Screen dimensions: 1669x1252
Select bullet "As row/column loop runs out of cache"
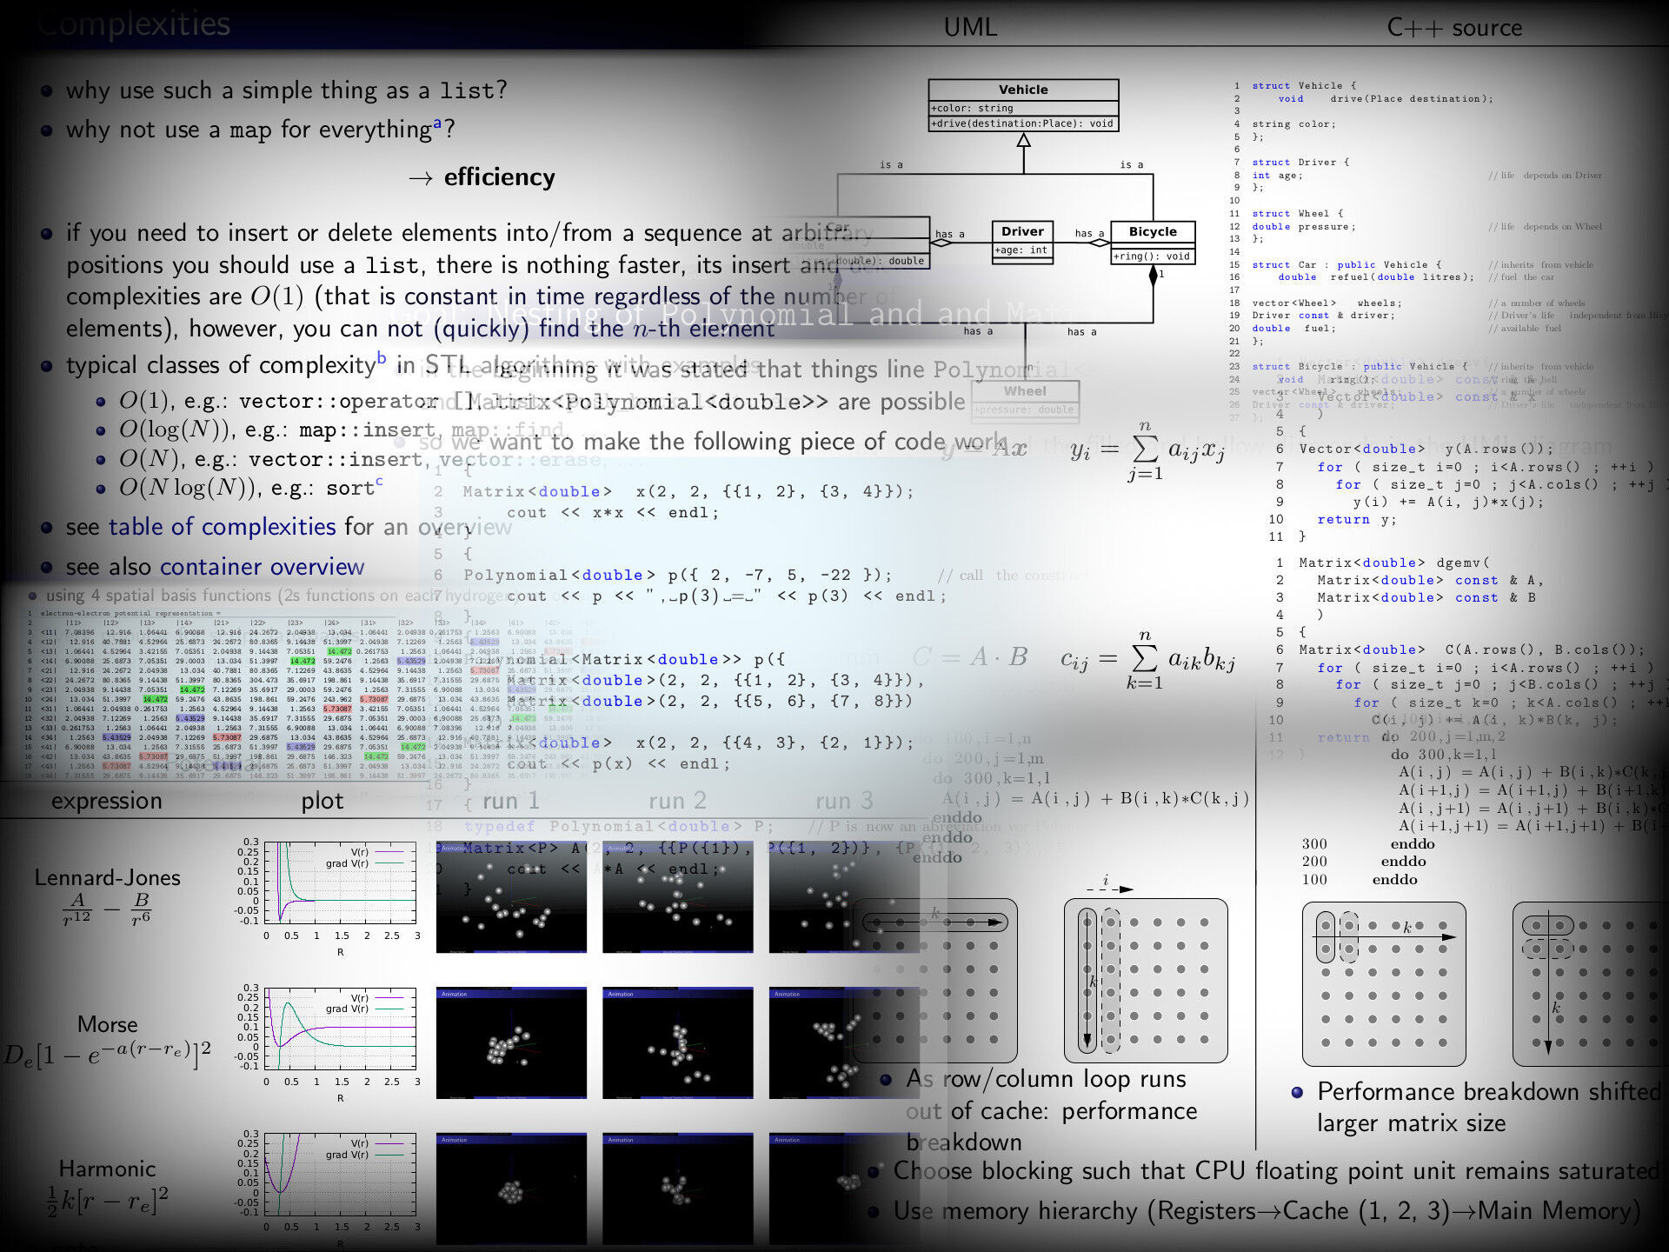[x=1052, y=1110]
